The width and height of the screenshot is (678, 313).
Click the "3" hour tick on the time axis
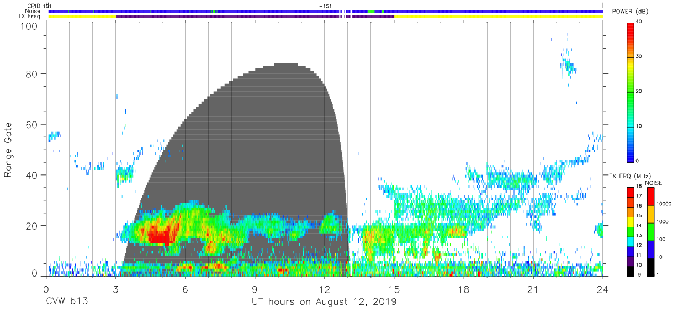tap(116, 290)
